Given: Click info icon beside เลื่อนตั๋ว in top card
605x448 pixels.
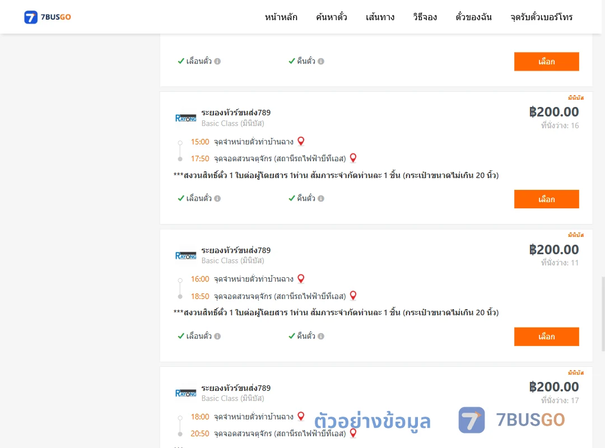Looking at the screenshot, I should pos(217,62).
